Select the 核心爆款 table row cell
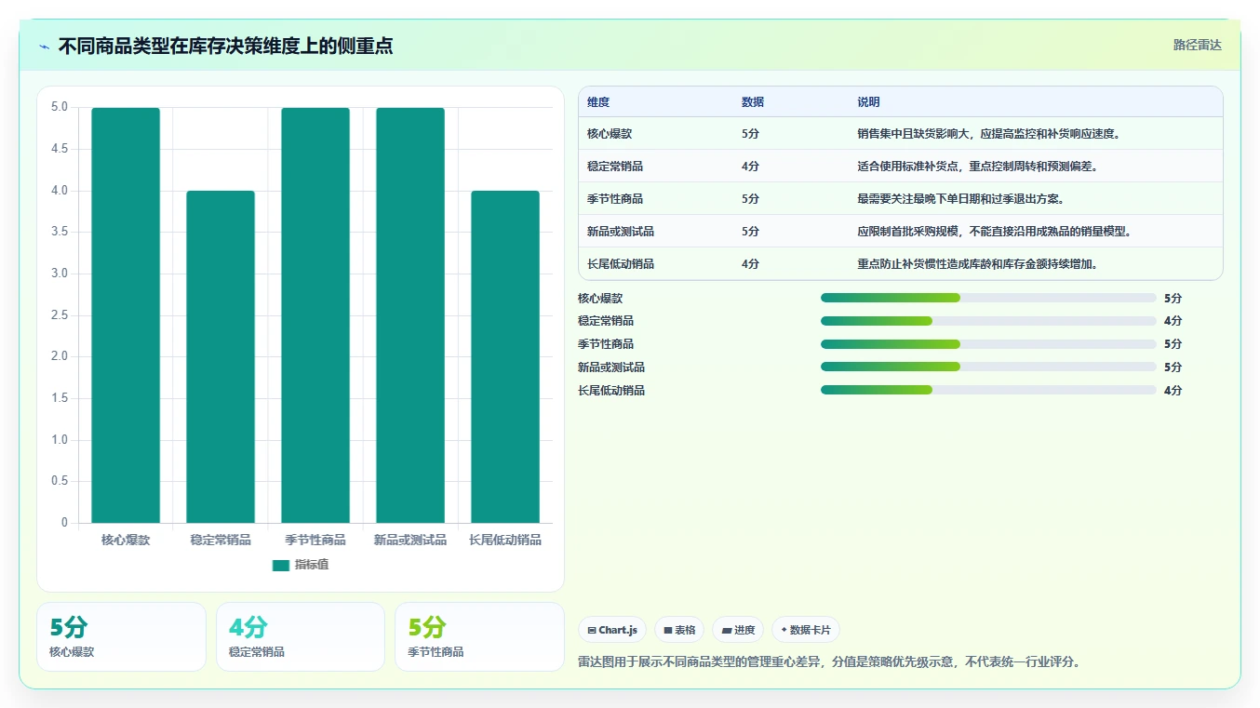Screen dimensions: 1260x708 click(x=610, y=134)
